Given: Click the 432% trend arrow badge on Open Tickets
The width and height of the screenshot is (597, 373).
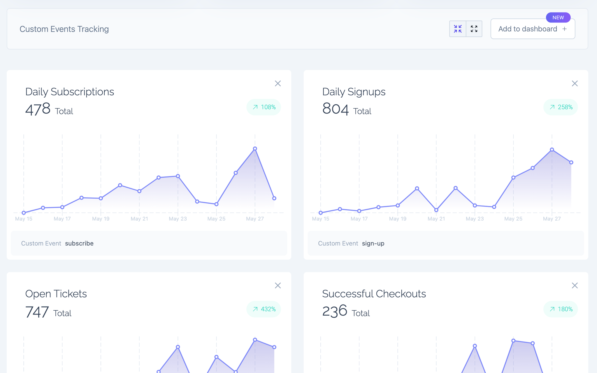Looking at the screenshot, I should click(x=263, y=309).
